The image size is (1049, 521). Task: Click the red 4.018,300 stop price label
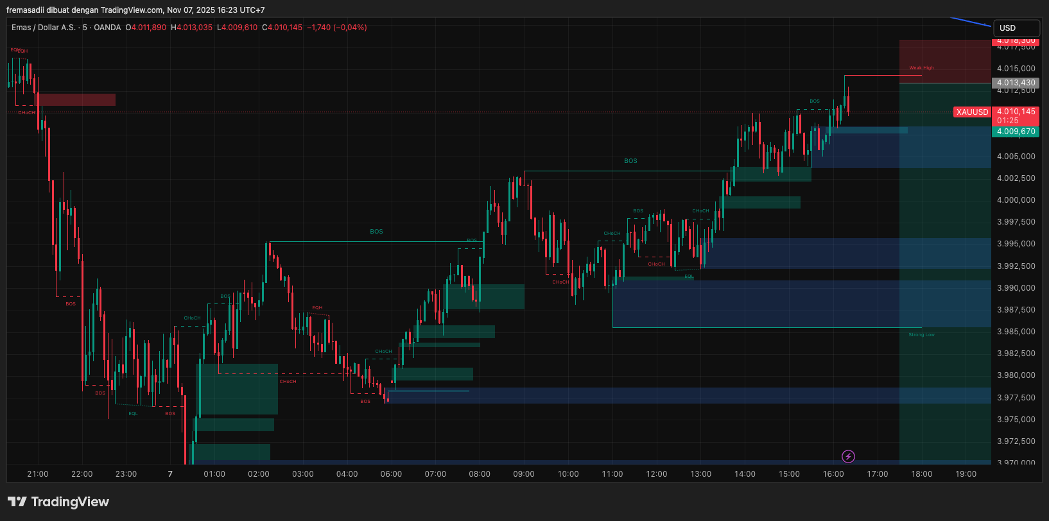(x=1016, y=41)
